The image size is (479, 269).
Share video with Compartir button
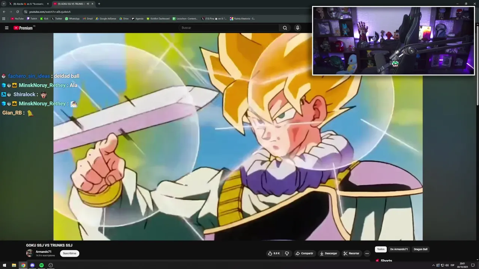(305, 253)
